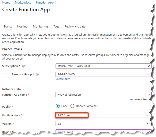Screen dimensions: 156x137
Task: Go to Home breadcrumb
Action: [x=6, y=3]
